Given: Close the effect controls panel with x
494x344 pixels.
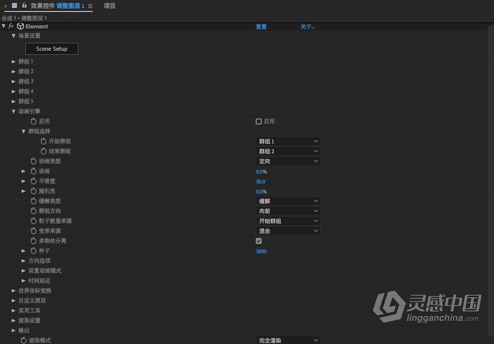Looking at the screenshot, I should point(6,6).
